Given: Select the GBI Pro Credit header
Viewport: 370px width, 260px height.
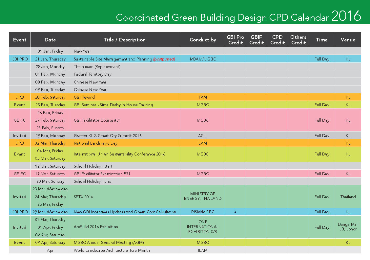Looking at the screenshot, I should coord(235,40).
